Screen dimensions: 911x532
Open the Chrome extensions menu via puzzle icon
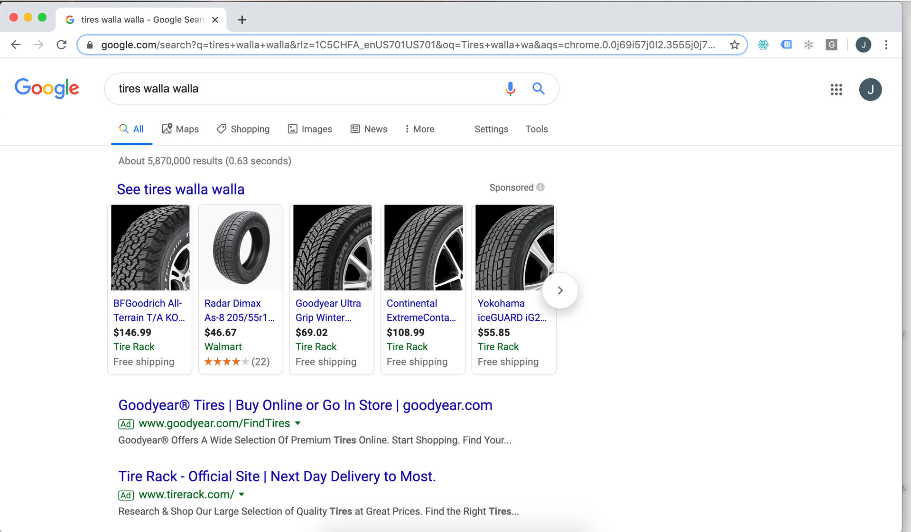click(x=808, y=44)
